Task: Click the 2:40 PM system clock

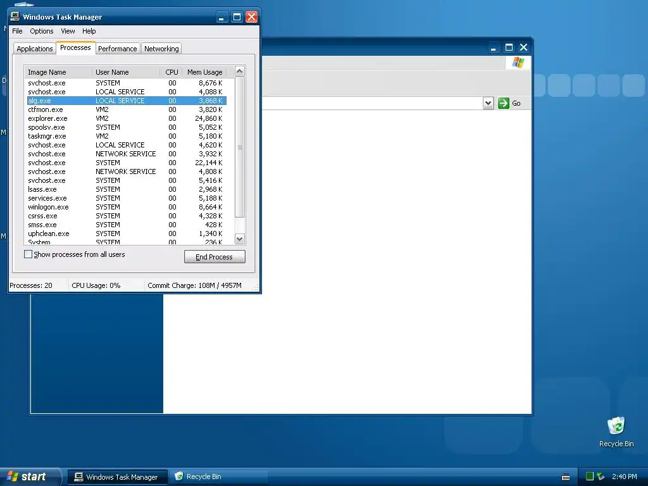Action: point(625,477)
